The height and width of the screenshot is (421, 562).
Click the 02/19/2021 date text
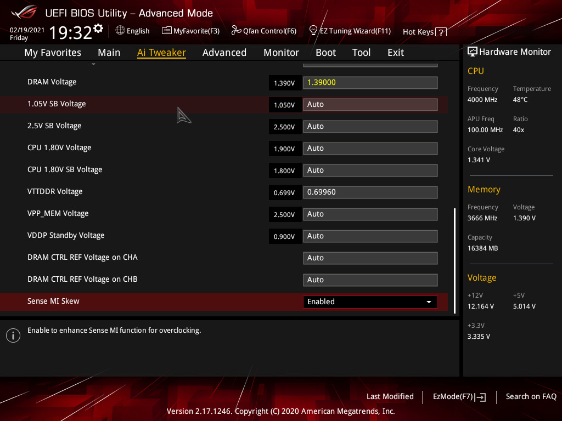(27, 30)
